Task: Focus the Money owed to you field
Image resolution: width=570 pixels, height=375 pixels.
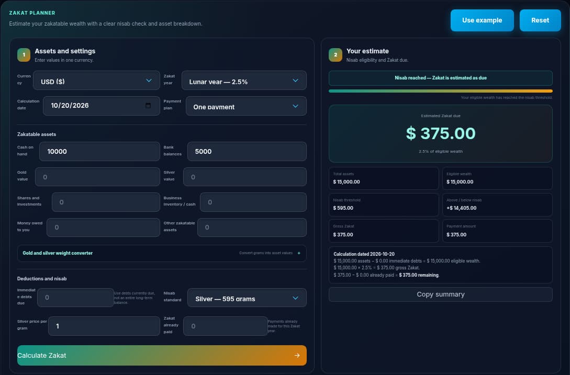Action: pos(103,228)
